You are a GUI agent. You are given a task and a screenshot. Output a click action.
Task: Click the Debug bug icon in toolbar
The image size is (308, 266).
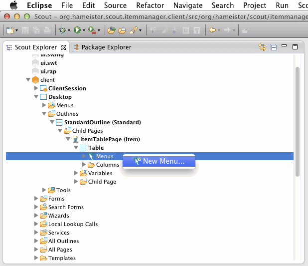pos(62,30)
